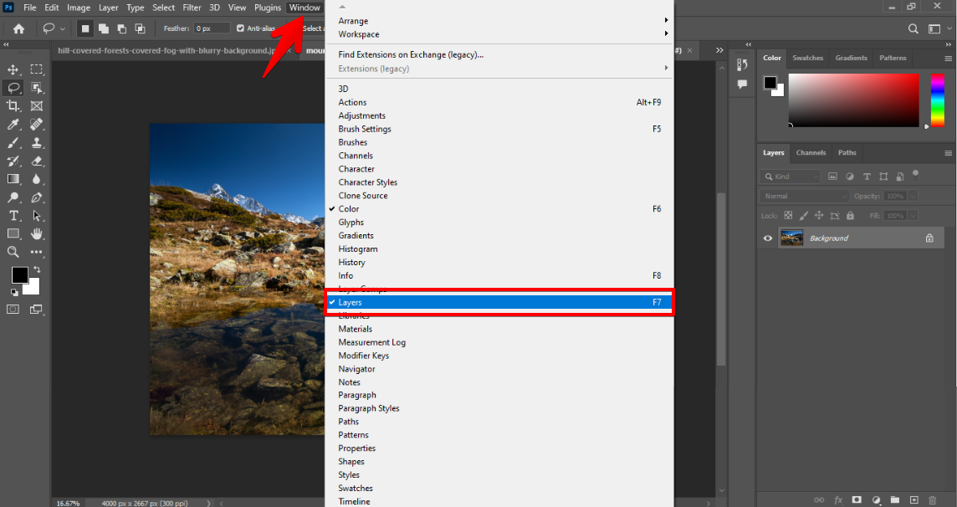Switch to the Channels tab
Image resolution: width=957 pixels, height=507 pixels.
click(811, 152)
